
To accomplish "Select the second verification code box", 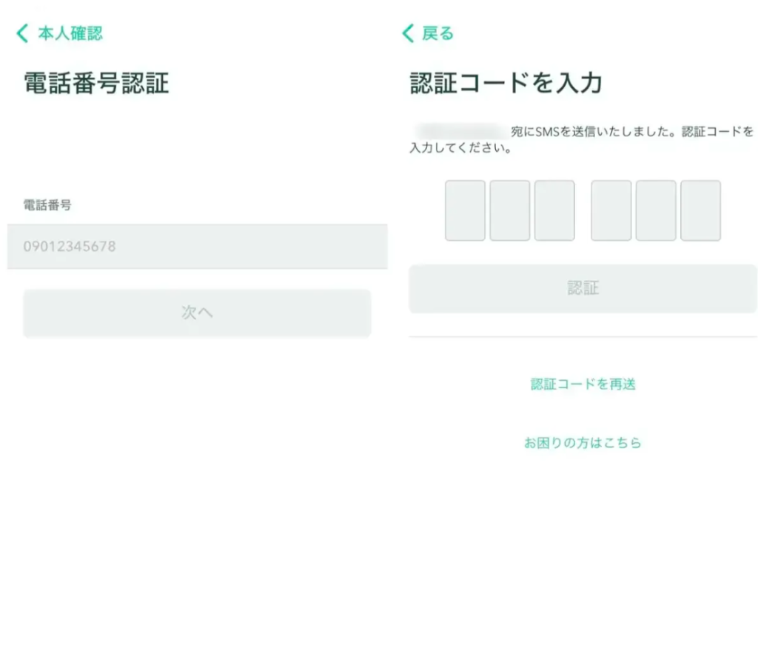I will tap(509, 210).
